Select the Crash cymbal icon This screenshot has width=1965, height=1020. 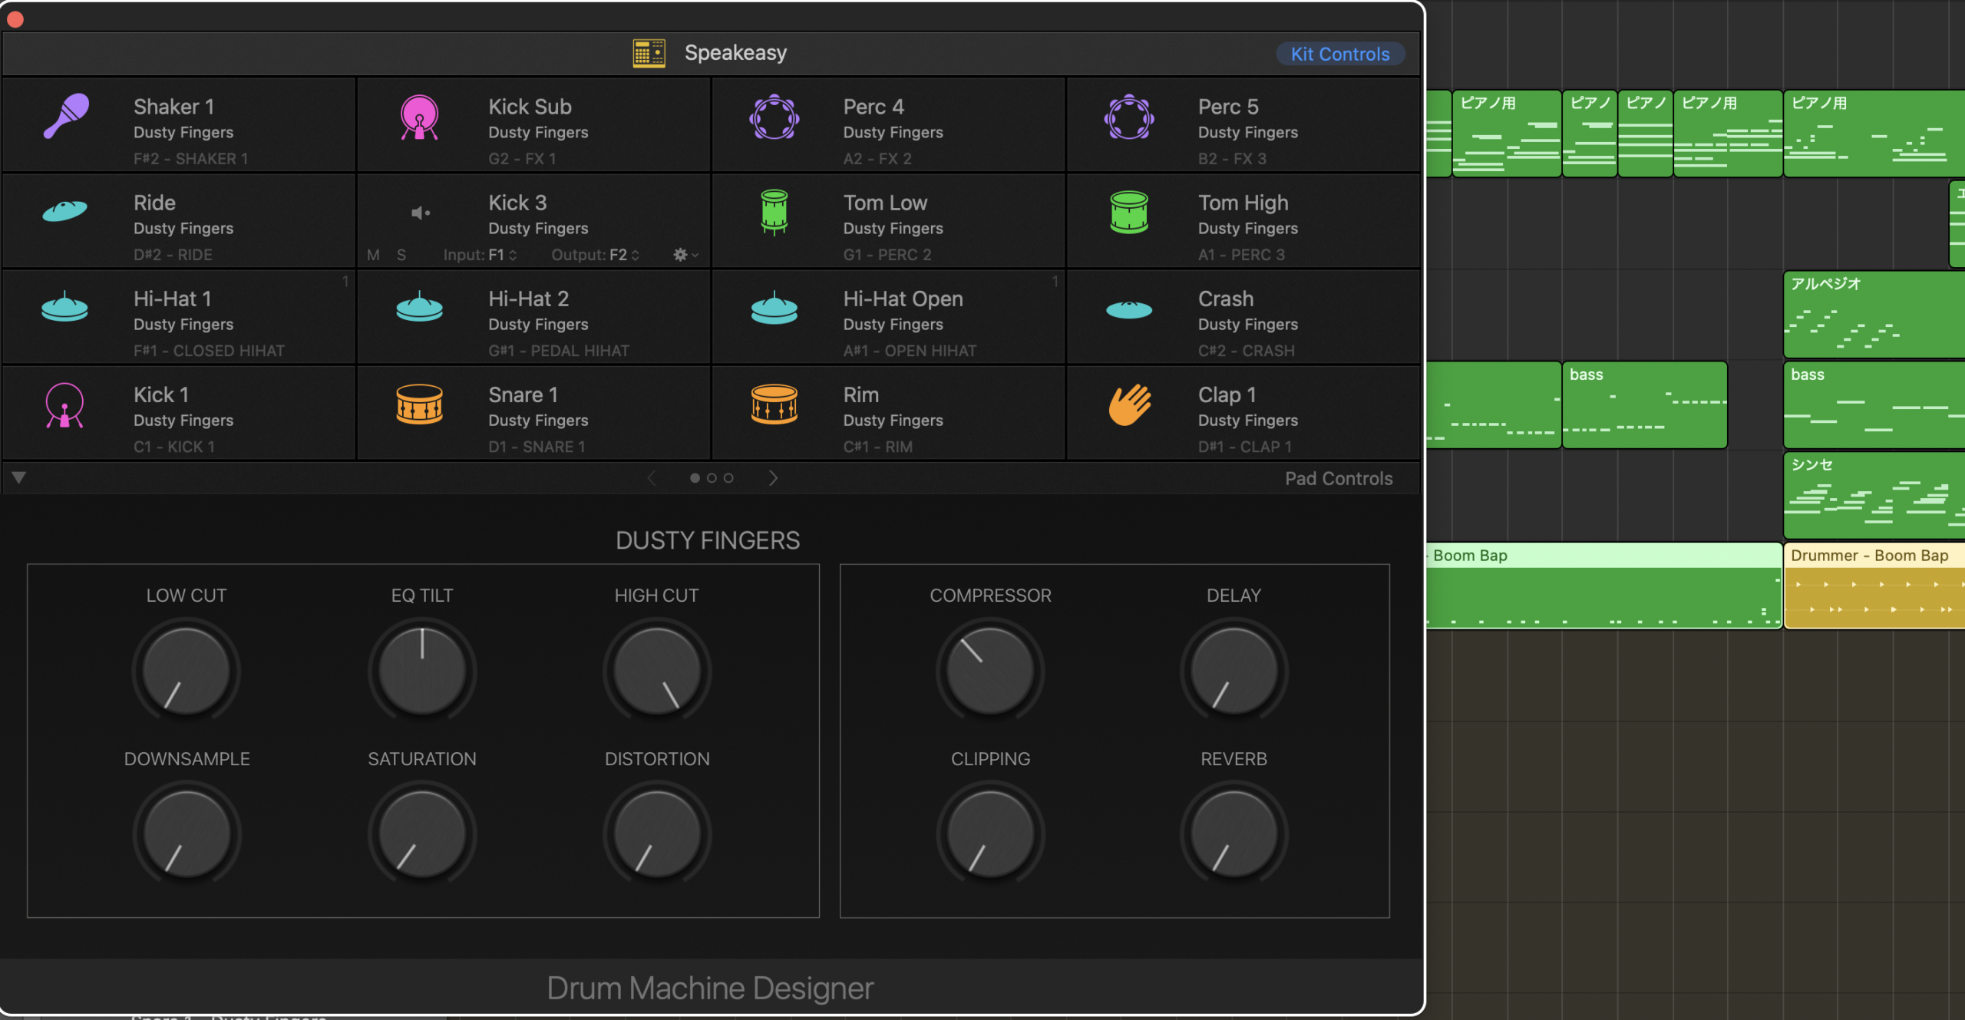[1128, 309]
